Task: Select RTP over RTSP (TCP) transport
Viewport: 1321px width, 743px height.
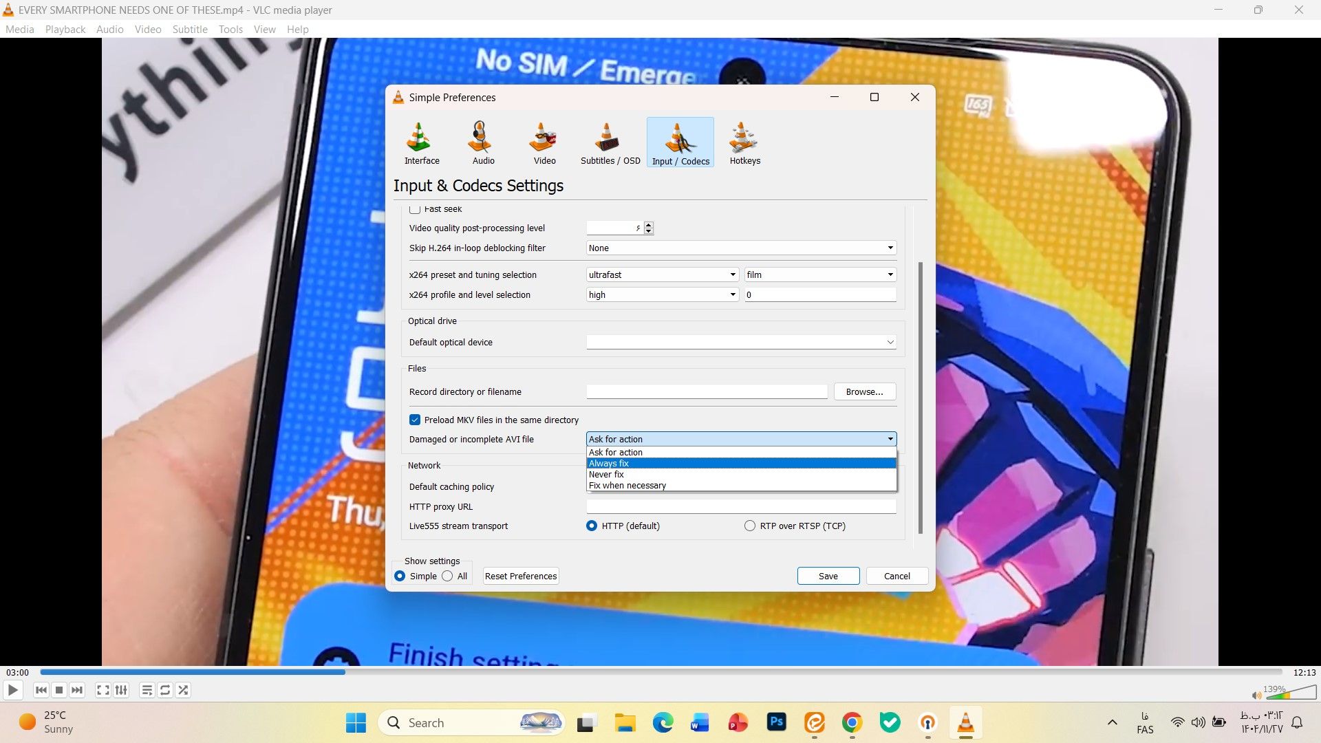Action: point(749,526)
